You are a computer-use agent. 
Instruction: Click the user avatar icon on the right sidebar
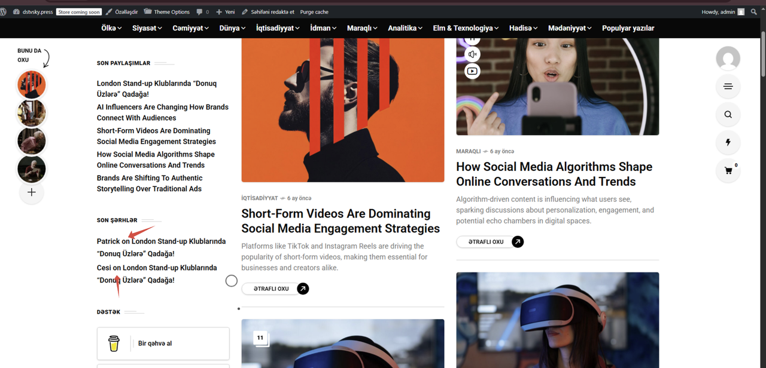tap(728, 59)
